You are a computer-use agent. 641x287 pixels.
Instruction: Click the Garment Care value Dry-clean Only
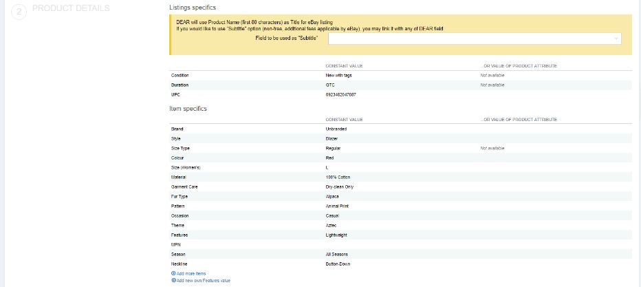coord(340,187)
